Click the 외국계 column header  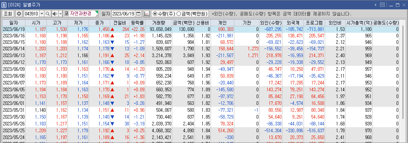(293, 23)
